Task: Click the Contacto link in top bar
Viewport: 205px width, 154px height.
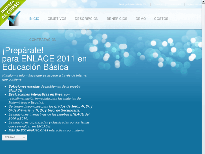Action: click(158, 4)
